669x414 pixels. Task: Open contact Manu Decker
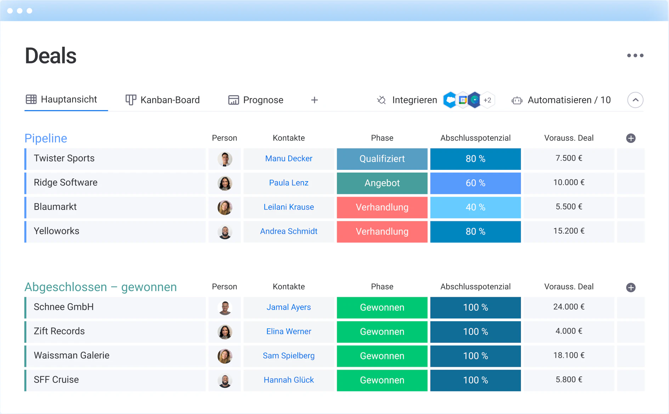[289, 159]
